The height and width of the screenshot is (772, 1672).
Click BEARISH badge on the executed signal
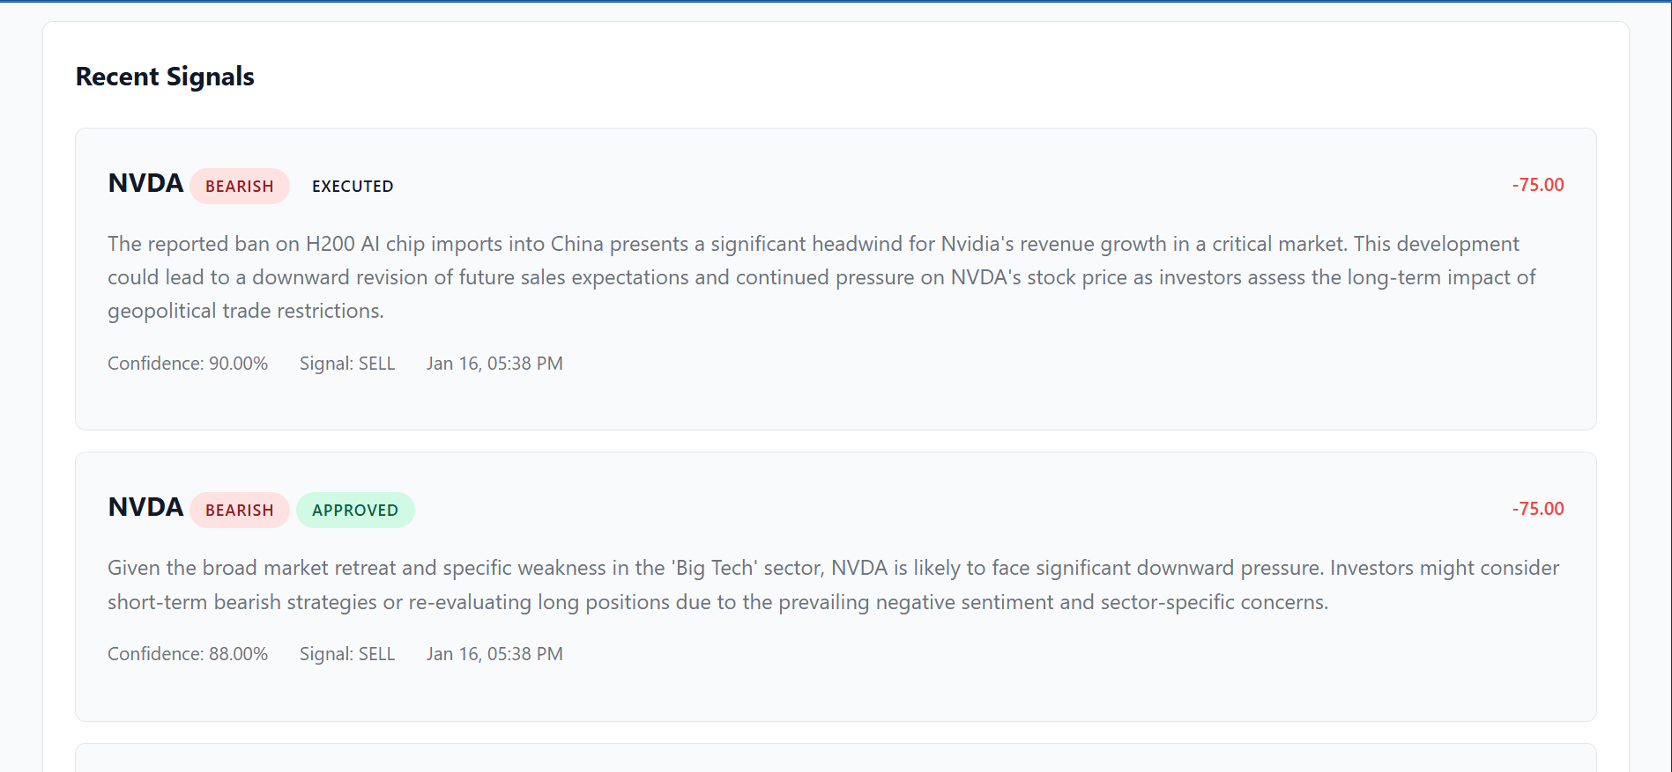pyautogui.click(x=240, y=186)
